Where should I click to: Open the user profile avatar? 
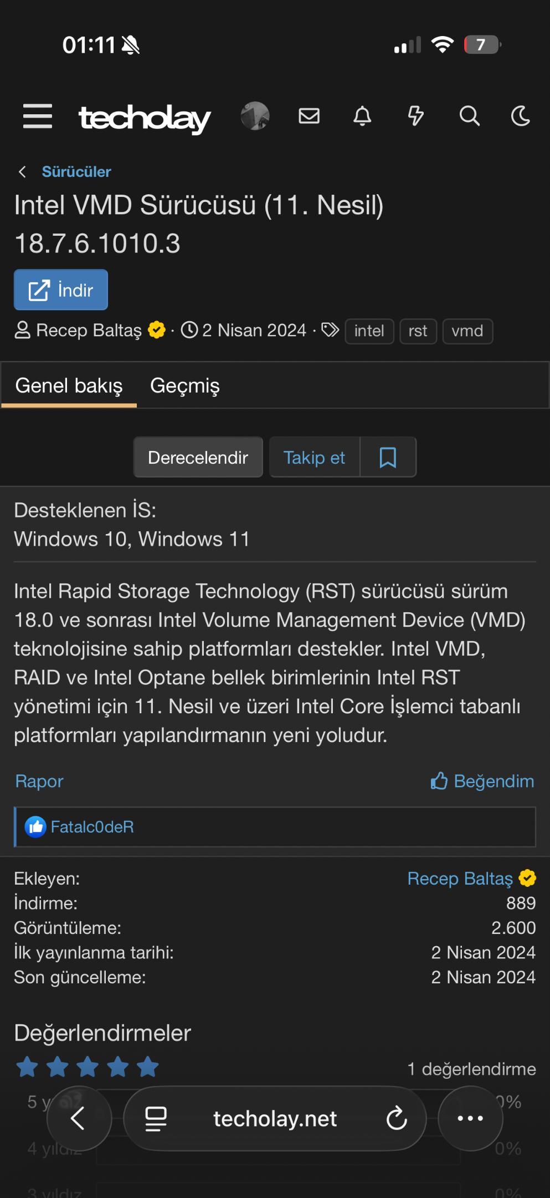255,116
